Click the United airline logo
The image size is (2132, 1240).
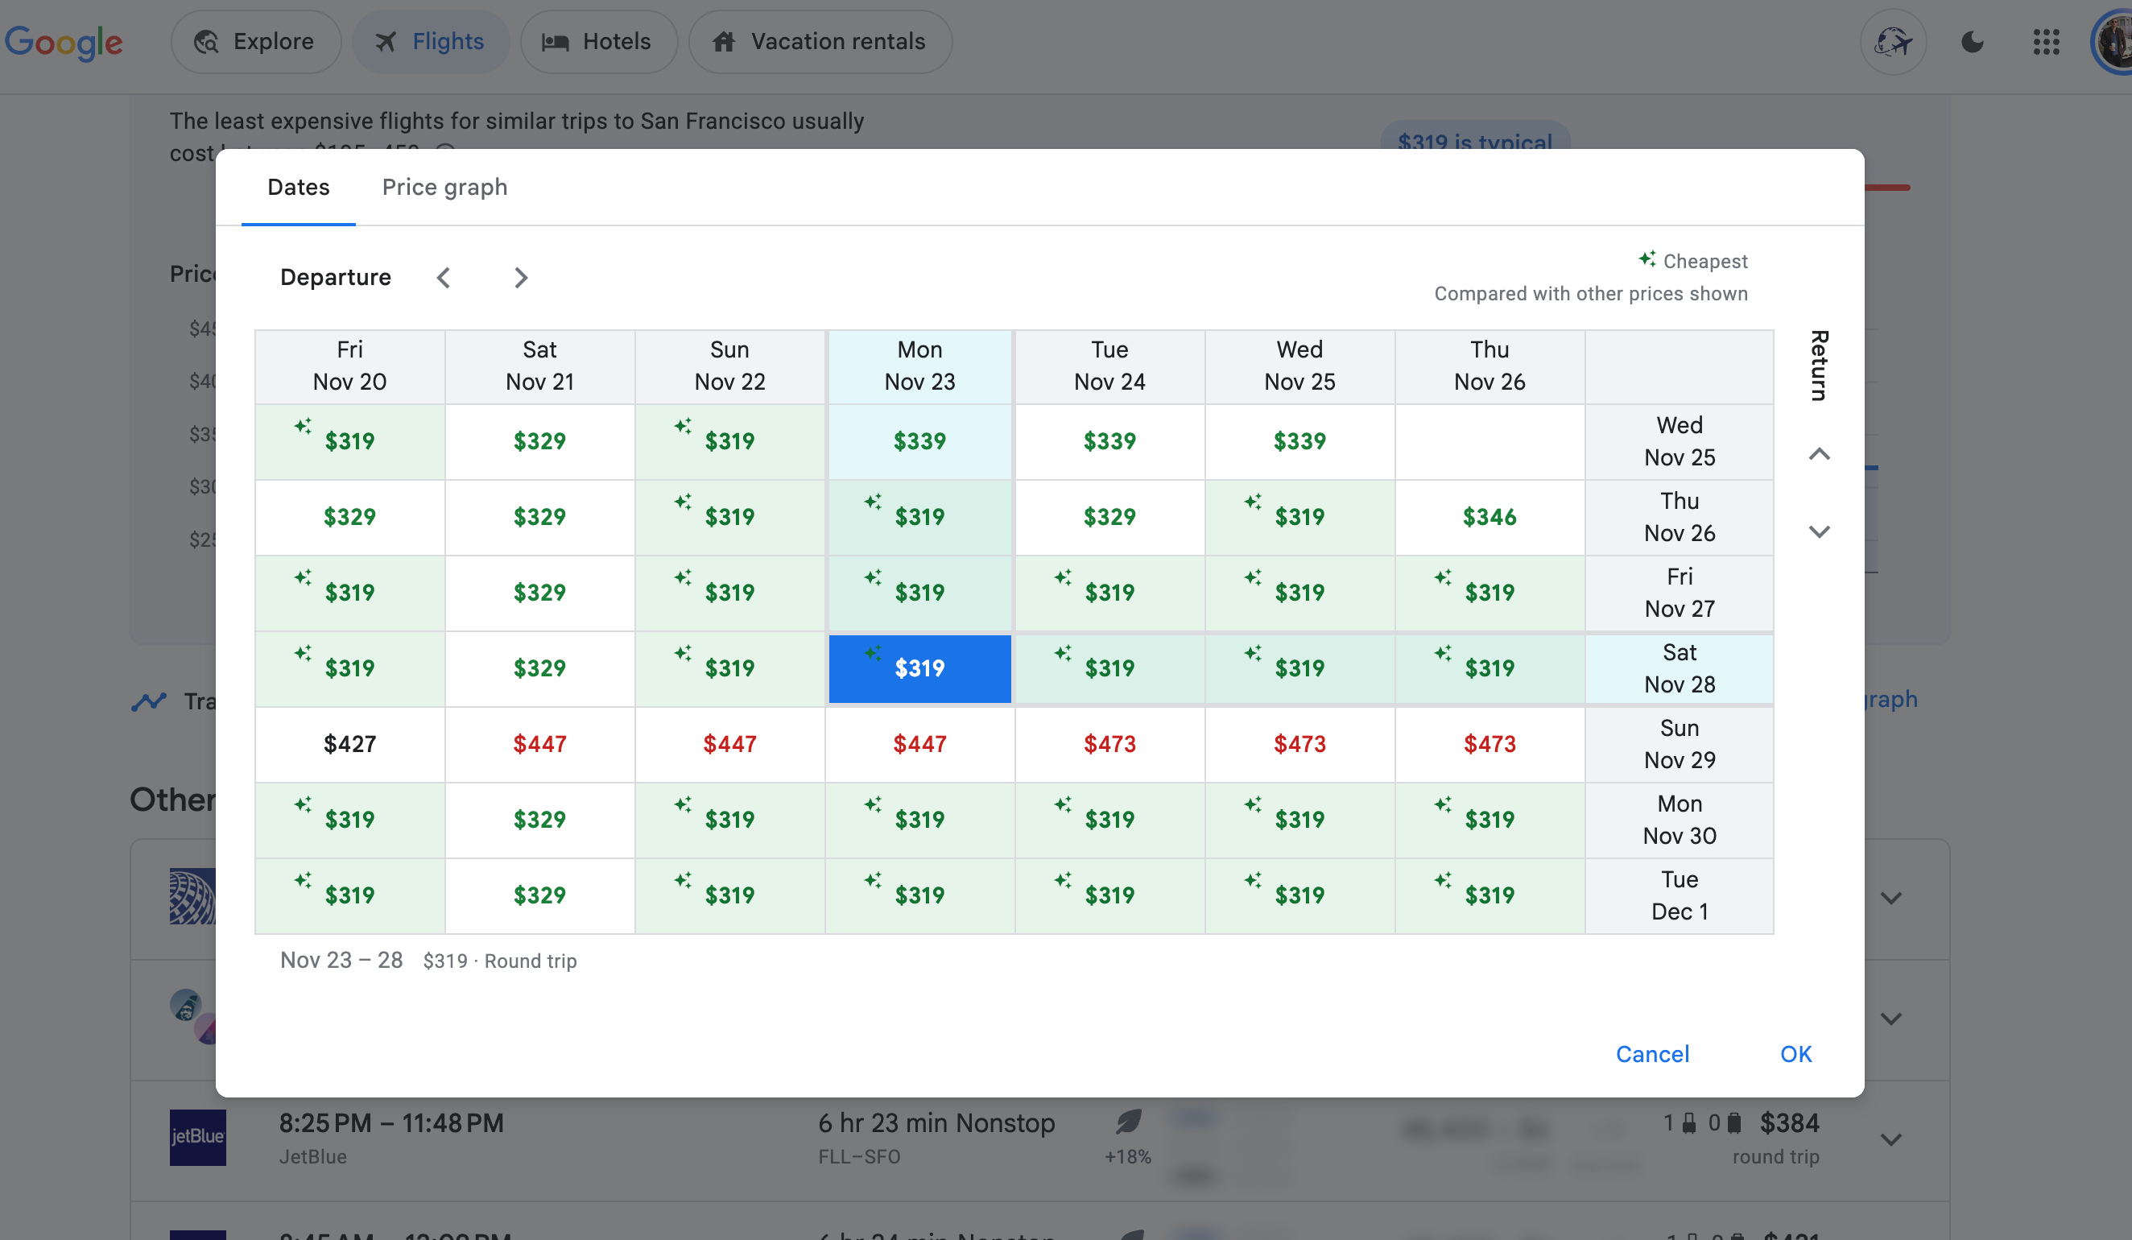[x=193, y=895]
